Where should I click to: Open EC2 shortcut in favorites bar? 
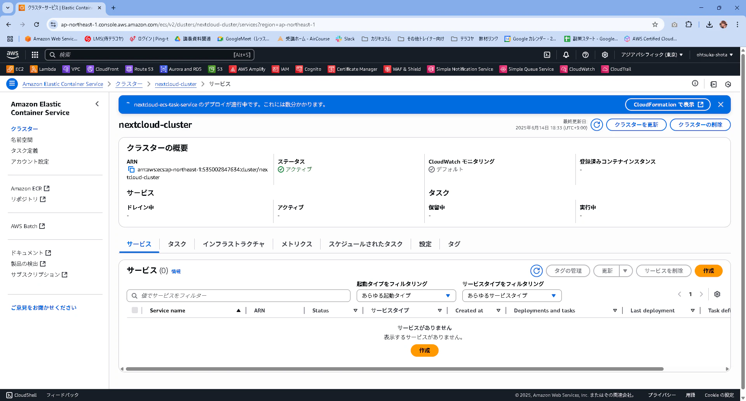point(15,69)
